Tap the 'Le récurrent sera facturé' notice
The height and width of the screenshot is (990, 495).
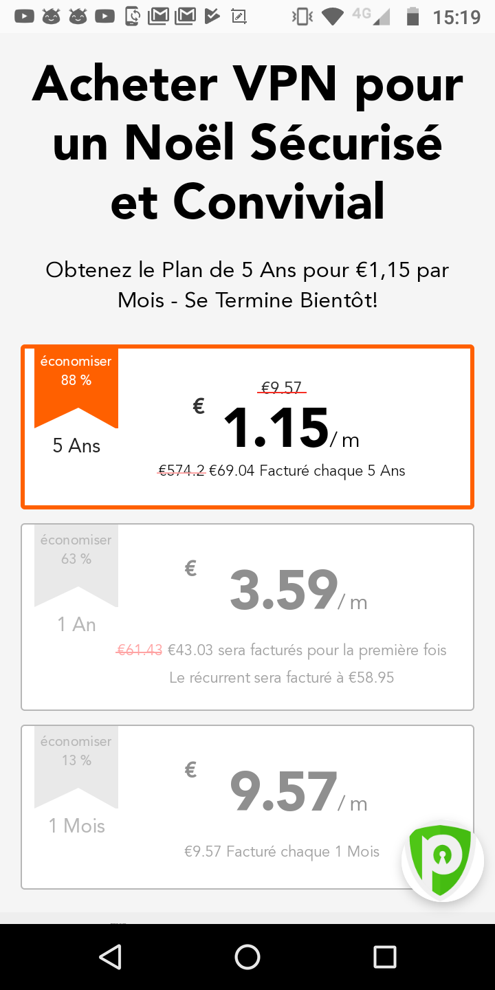point(282,678)
